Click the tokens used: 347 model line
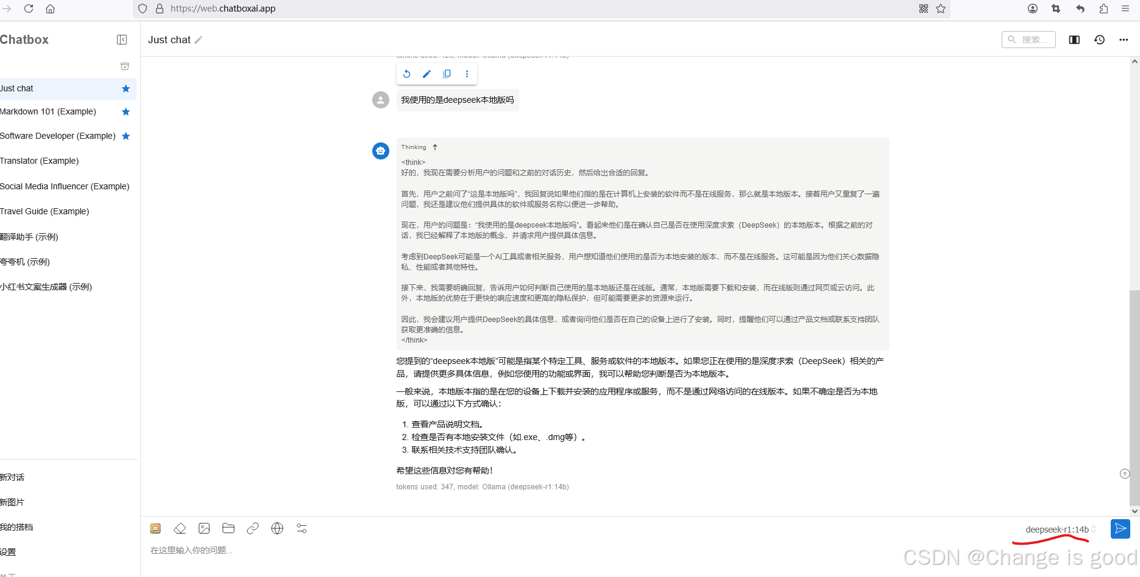Screen dimensions: 1140x577 [x=483, y=487]
